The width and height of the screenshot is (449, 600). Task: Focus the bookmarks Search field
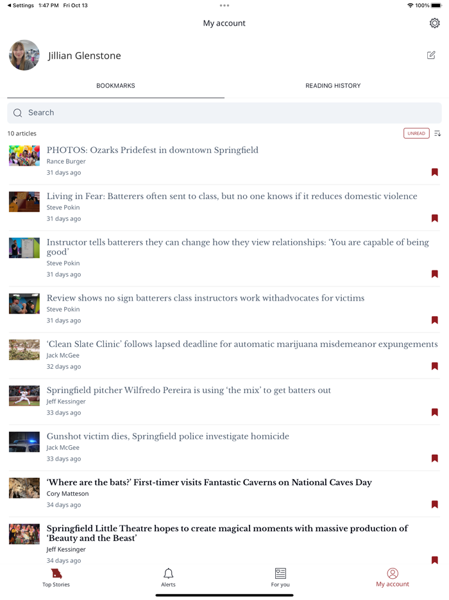224,113
